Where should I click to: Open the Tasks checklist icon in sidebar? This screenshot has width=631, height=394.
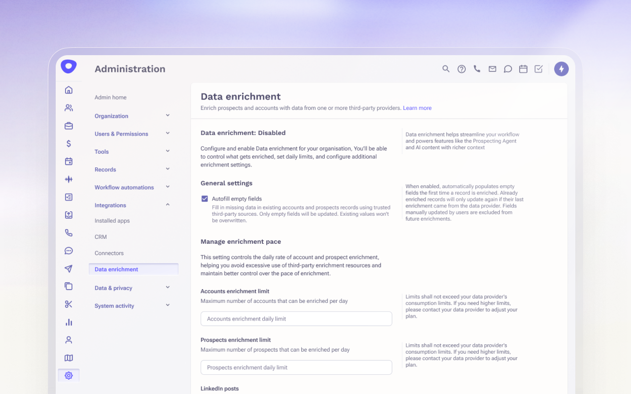[69, 197]
